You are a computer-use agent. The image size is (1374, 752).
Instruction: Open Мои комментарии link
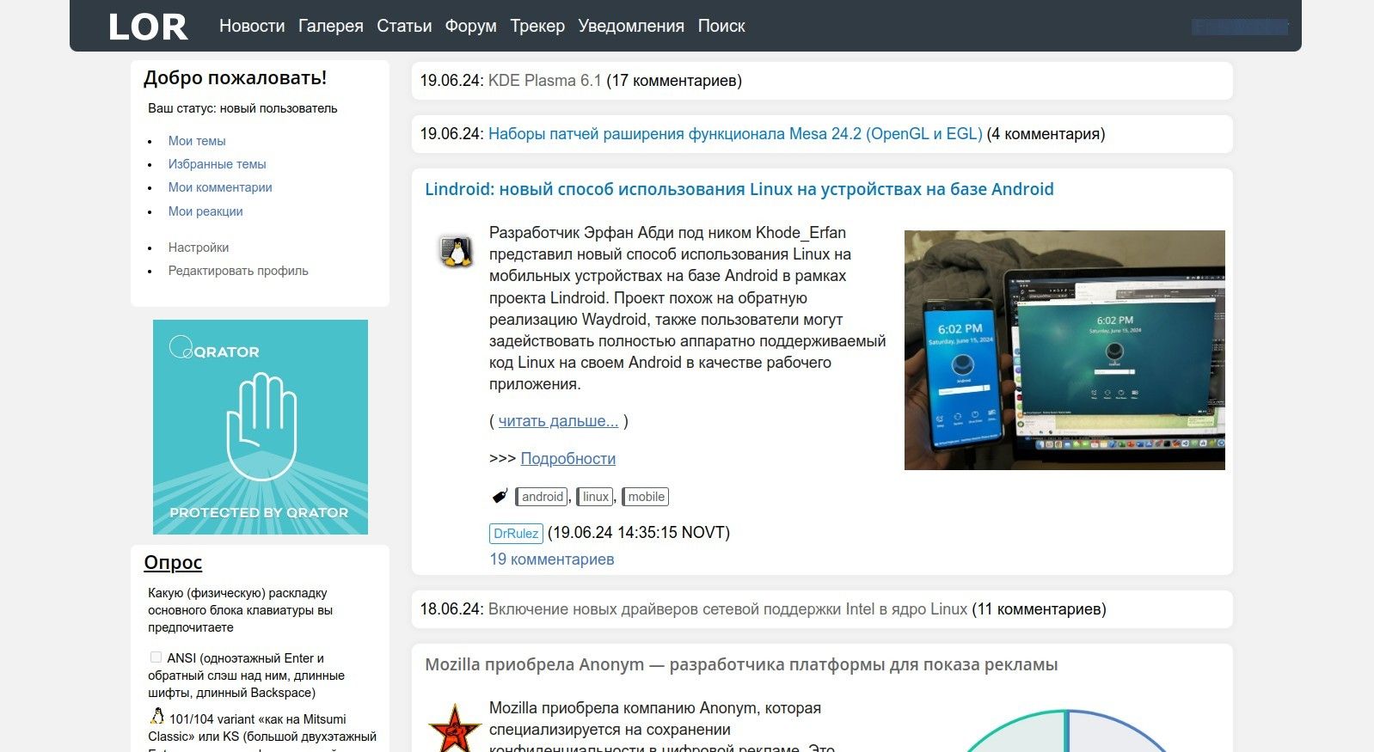(220, 187)
